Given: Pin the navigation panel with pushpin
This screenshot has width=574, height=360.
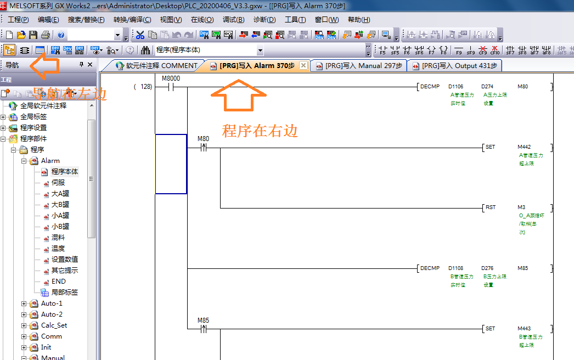Looking at the screenshot, I should [82, 65].
